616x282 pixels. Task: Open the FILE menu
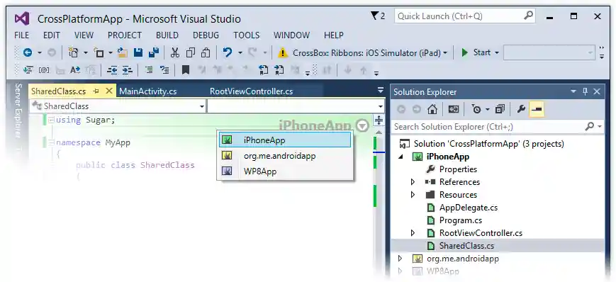click(22, 35)
